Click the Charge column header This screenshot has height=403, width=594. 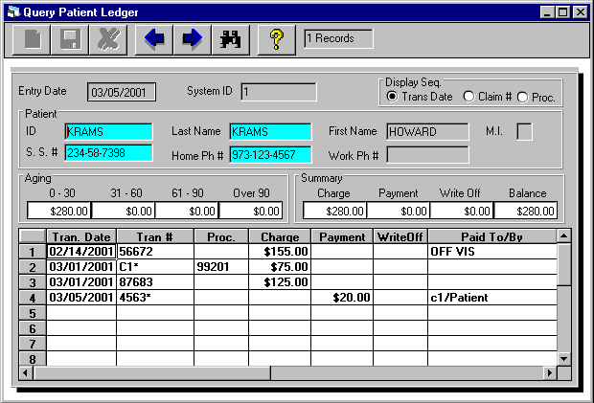(x=280, y=236)
